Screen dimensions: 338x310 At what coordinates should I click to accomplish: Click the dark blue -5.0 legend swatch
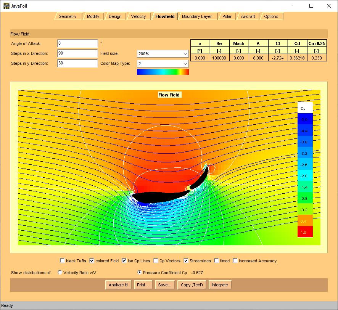305,119
